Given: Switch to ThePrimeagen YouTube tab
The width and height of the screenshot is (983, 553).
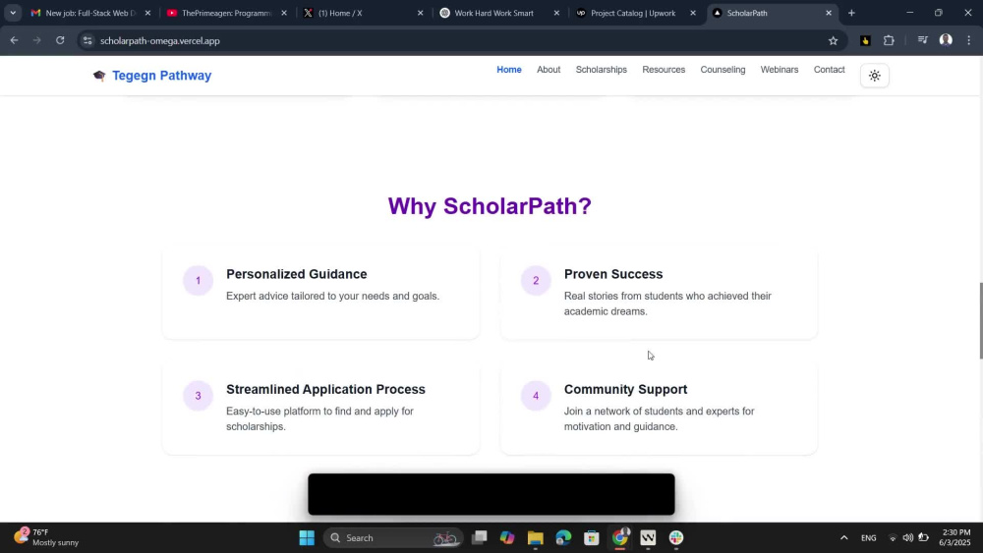Looking at the screenshot, I should coord(226,13).
